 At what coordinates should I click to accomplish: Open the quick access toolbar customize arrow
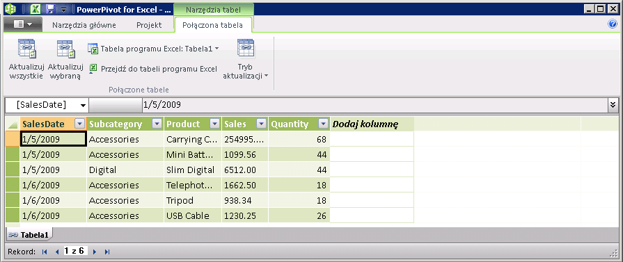pos(64,9)
